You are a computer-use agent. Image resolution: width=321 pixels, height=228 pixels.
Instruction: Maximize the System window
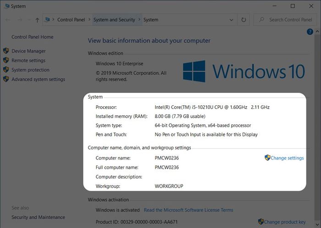coord(293,6)
